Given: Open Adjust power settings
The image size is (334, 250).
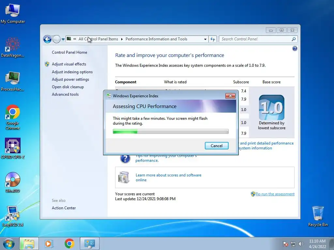Looking at the screenshot, I should click(70, 79).
